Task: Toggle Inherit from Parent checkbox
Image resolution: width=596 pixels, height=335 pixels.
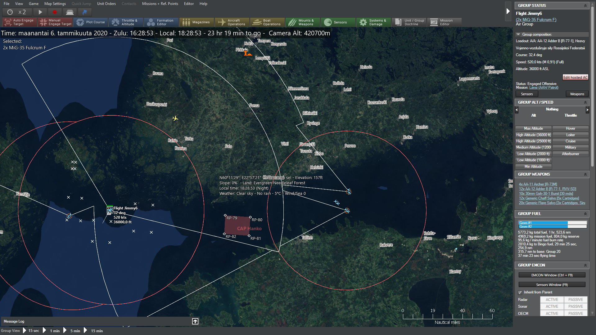Action: pos(520,293)
